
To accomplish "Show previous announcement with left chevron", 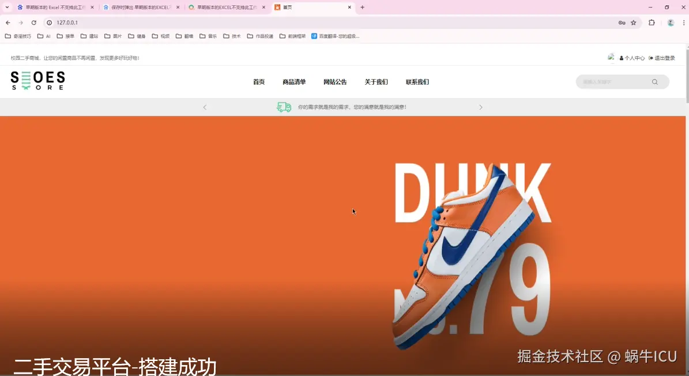I will (x=205, y=107).
